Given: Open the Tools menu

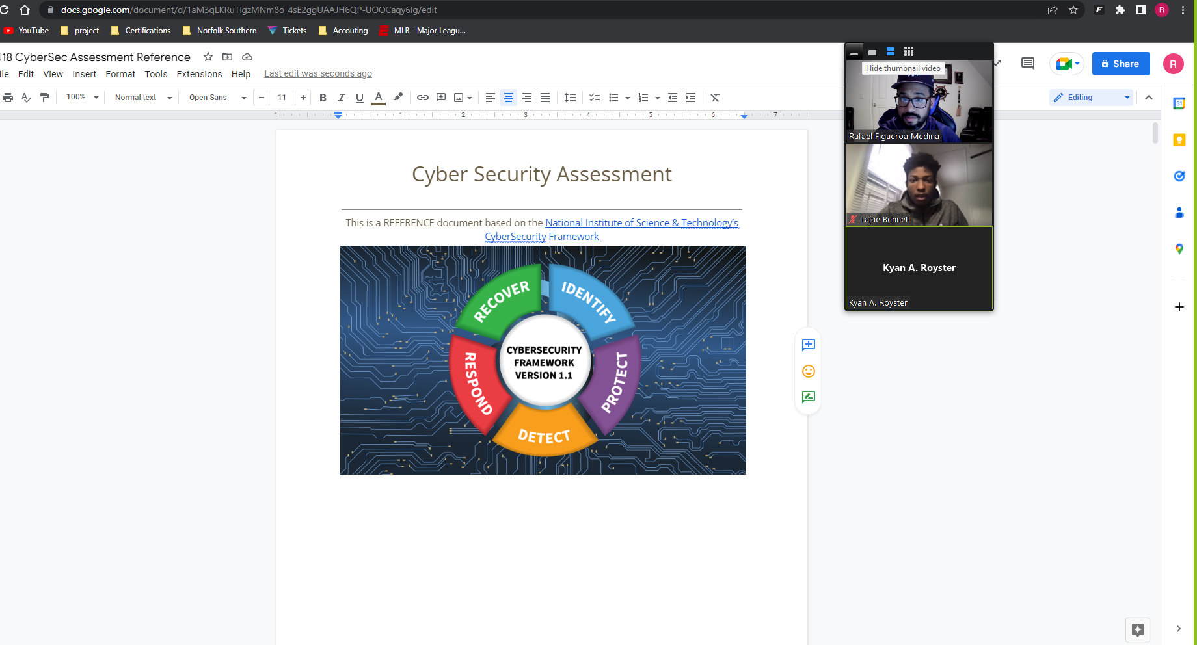Looking at the screenshot, I should tap(156, 74).
